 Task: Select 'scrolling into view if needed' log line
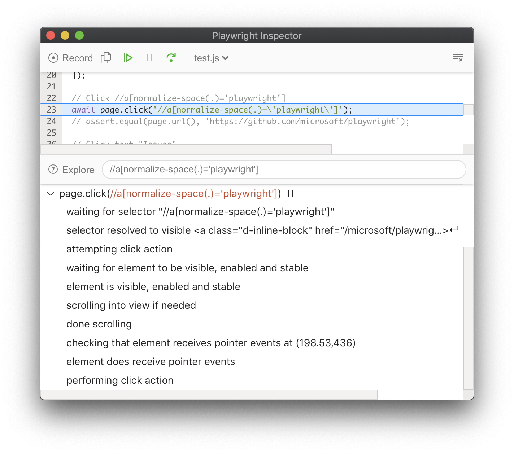[131, 305]
